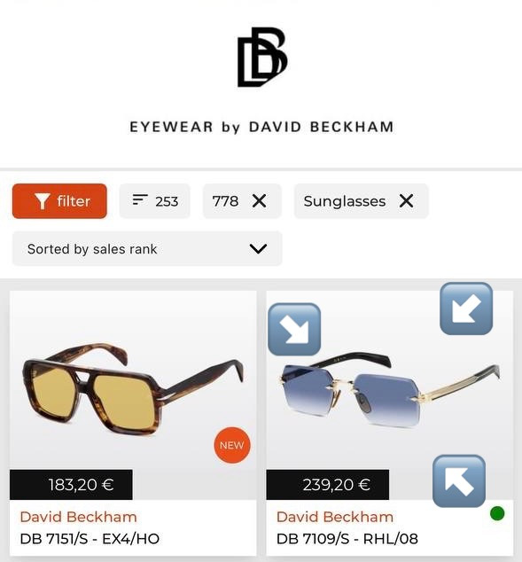Click the down-left arrow emoji
Screen dimensions: 522x562
pos(466,308)
